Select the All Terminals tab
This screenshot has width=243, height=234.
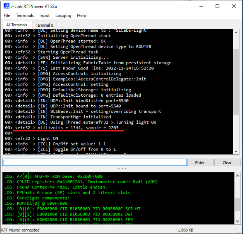(x=17, y=25)
